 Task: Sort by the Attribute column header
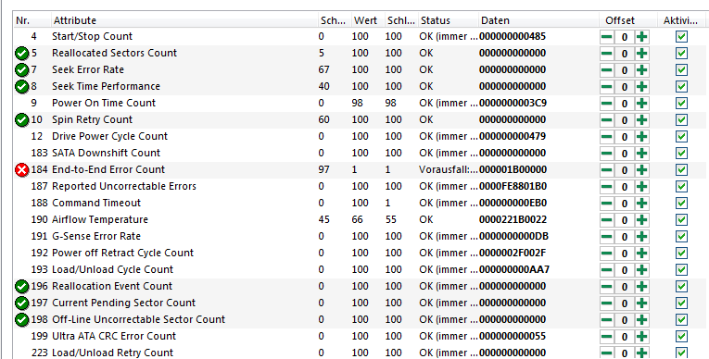(x=184, y=20)
